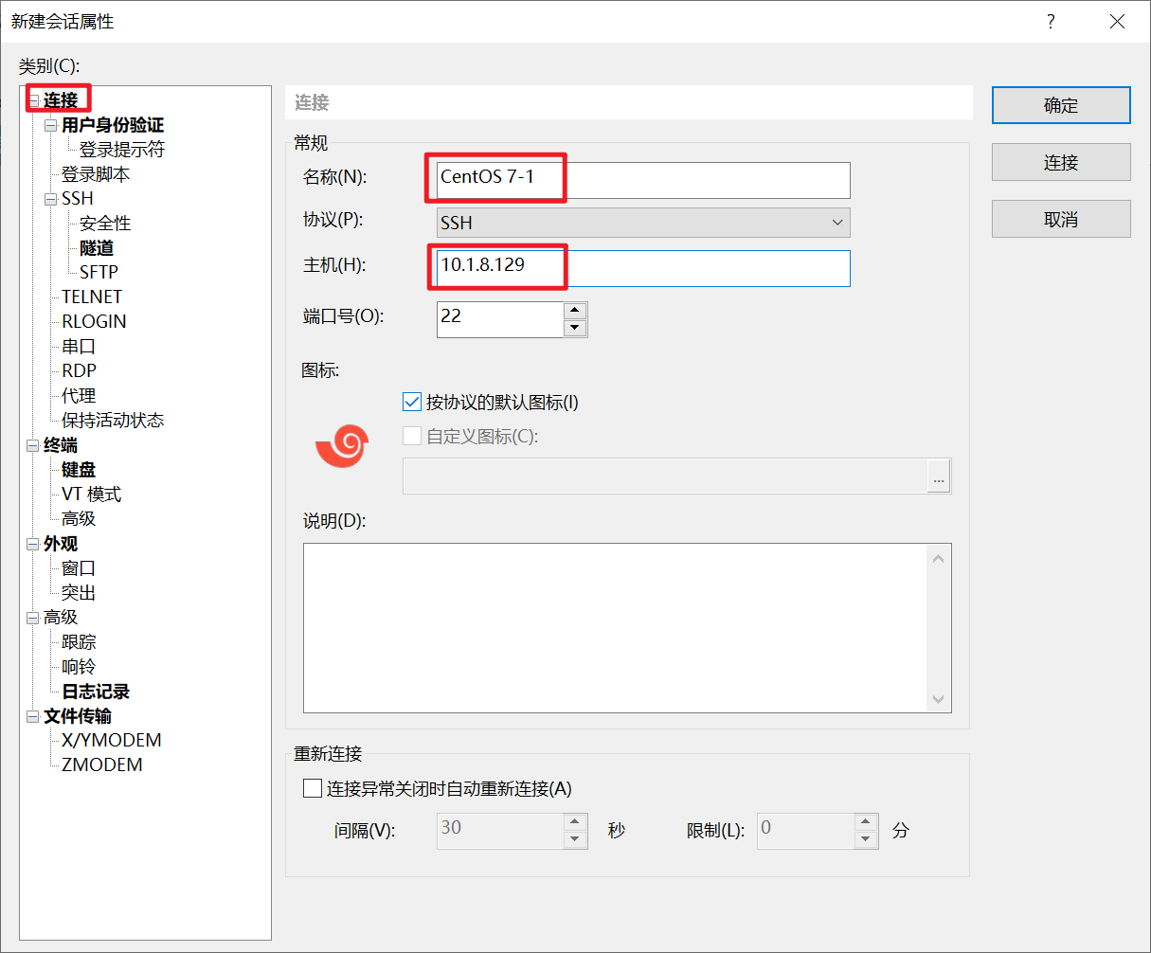Click the 取消 button
1151x953 pixels.
(1061, 219)
